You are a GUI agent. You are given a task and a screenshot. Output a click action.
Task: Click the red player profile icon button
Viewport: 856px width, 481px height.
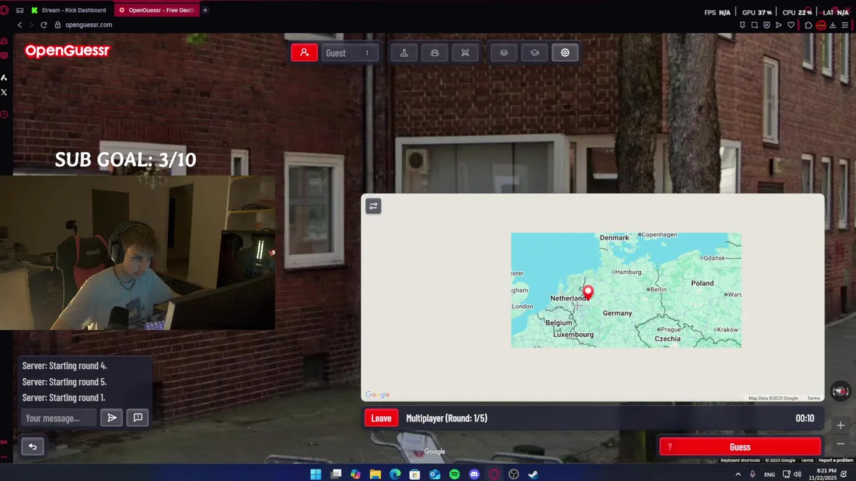304,53
